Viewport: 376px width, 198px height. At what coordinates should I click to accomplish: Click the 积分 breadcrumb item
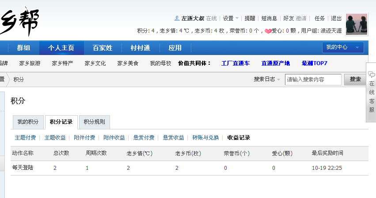[19, 80]
